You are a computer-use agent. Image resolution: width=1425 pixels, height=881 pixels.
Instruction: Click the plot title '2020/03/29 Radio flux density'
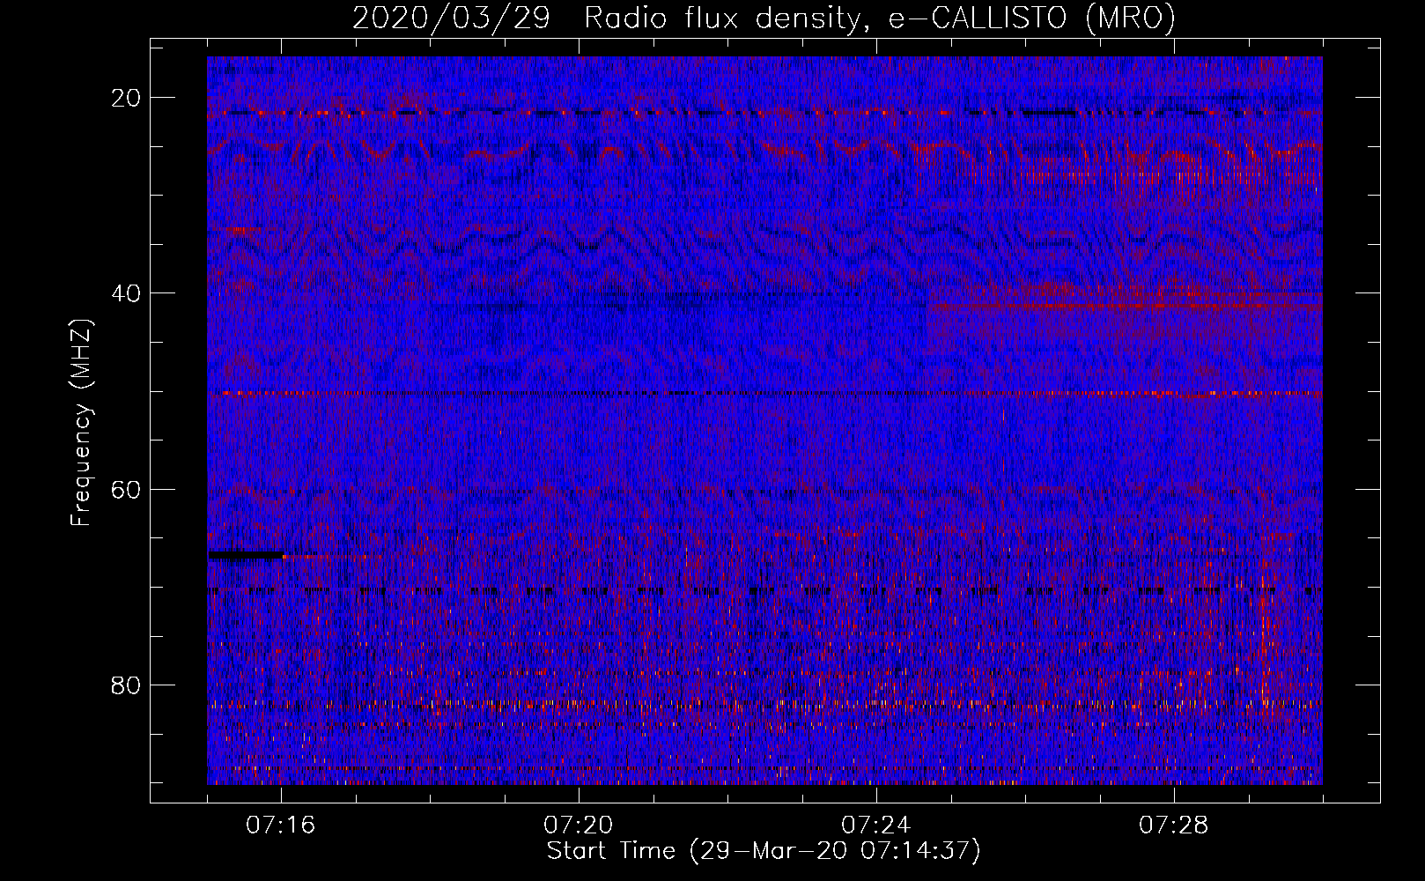pos(764,18)
